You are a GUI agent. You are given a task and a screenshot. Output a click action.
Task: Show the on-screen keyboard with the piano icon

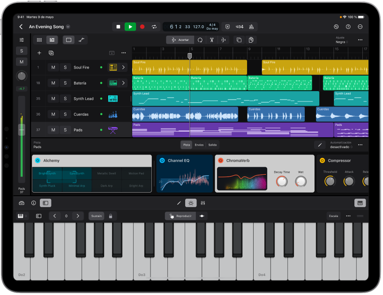[x=360, y=203]
